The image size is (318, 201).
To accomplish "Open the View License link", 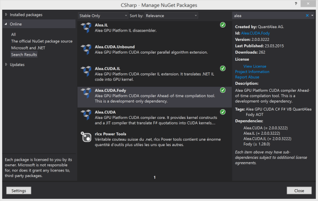I will tap(255, 66).
